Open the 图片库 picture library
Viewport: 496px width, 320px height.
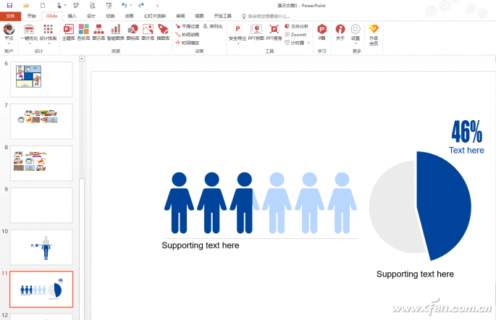pyautogui.click(x=148, y=33)
